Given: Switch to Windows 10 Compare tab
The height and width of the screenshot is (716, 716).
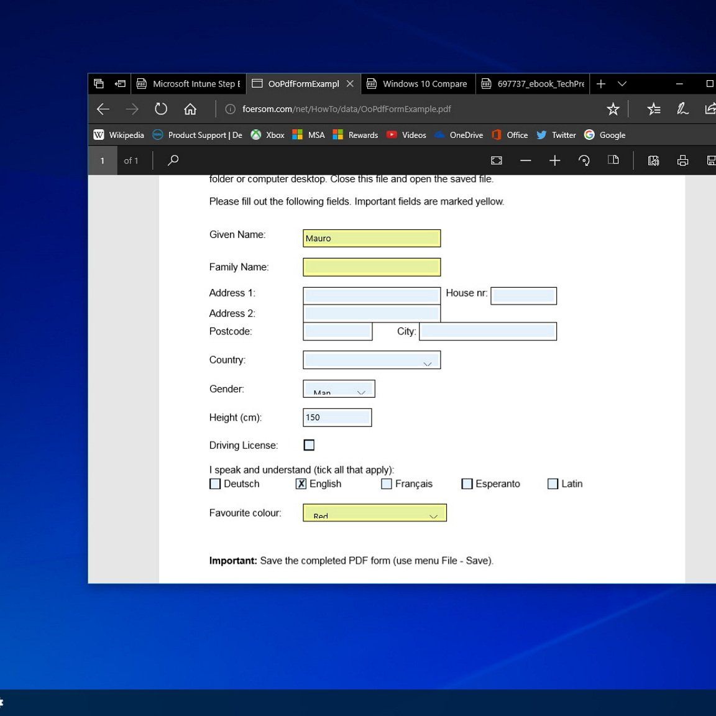Looking at the screenshot, I should coord(418,84).
